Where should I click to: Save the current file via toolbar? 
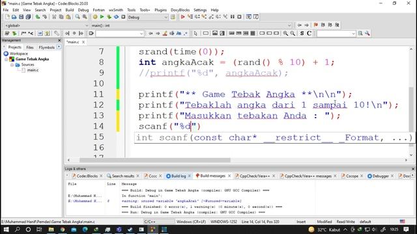point(21,17)
